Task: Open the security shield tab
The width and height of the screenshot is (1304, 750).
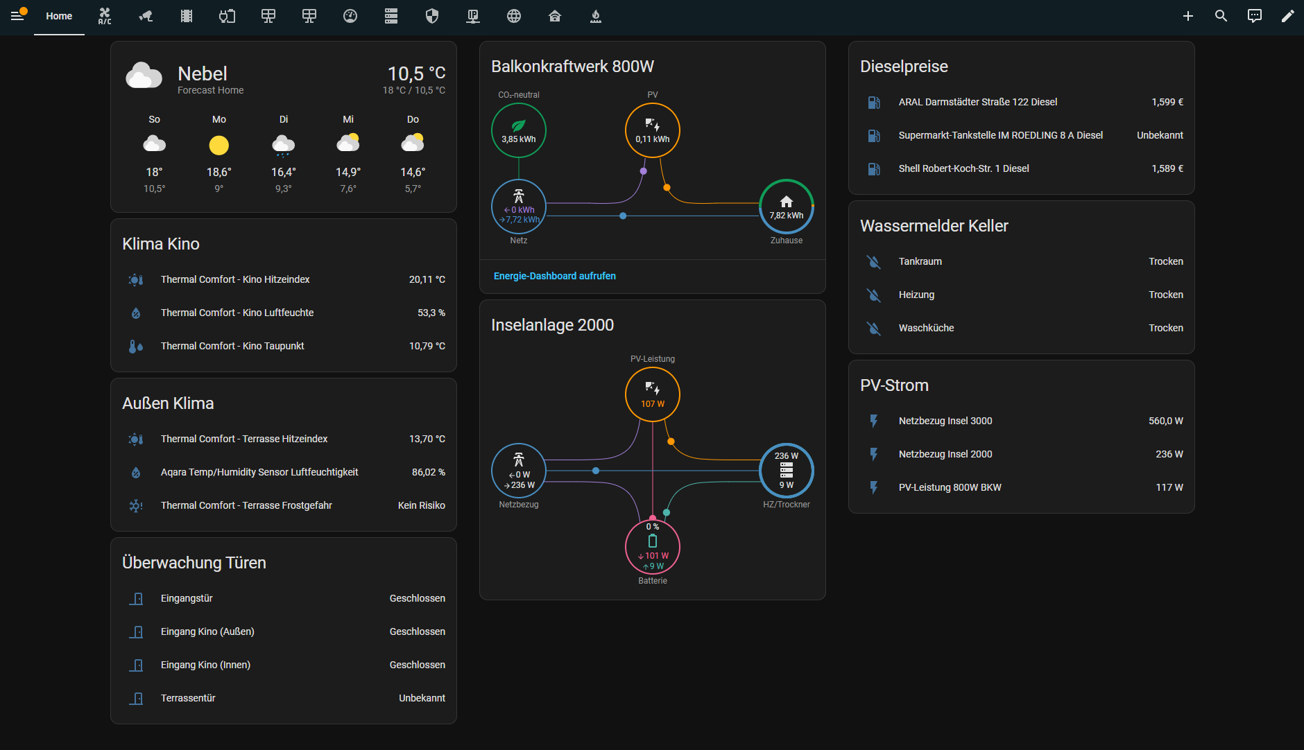Action: coord(432,16)
